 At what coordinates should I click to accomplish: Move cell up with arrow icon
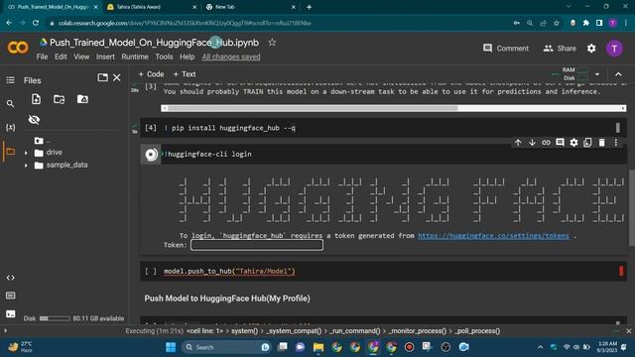click(x=518, y=143)
